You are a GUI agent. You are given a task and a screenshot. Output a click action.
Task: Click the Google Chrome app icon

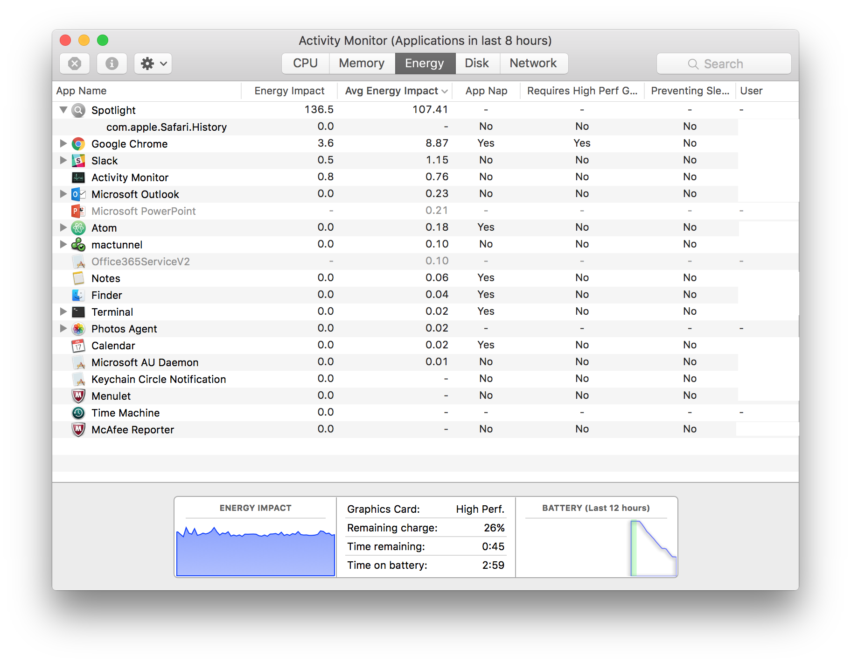tap(78, 144)
